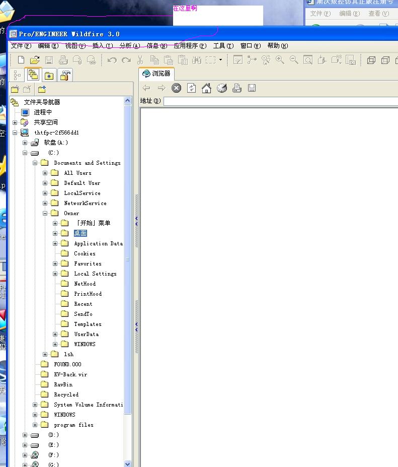Open the Favorites navigator tab
This screenshot has height=467, width=398.
(x=49, y=76)
